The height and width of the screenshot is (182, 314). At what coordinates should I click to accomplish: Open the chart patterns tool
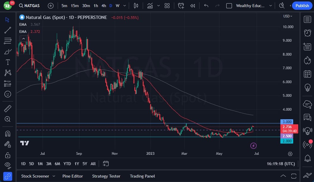click(8, 73)
